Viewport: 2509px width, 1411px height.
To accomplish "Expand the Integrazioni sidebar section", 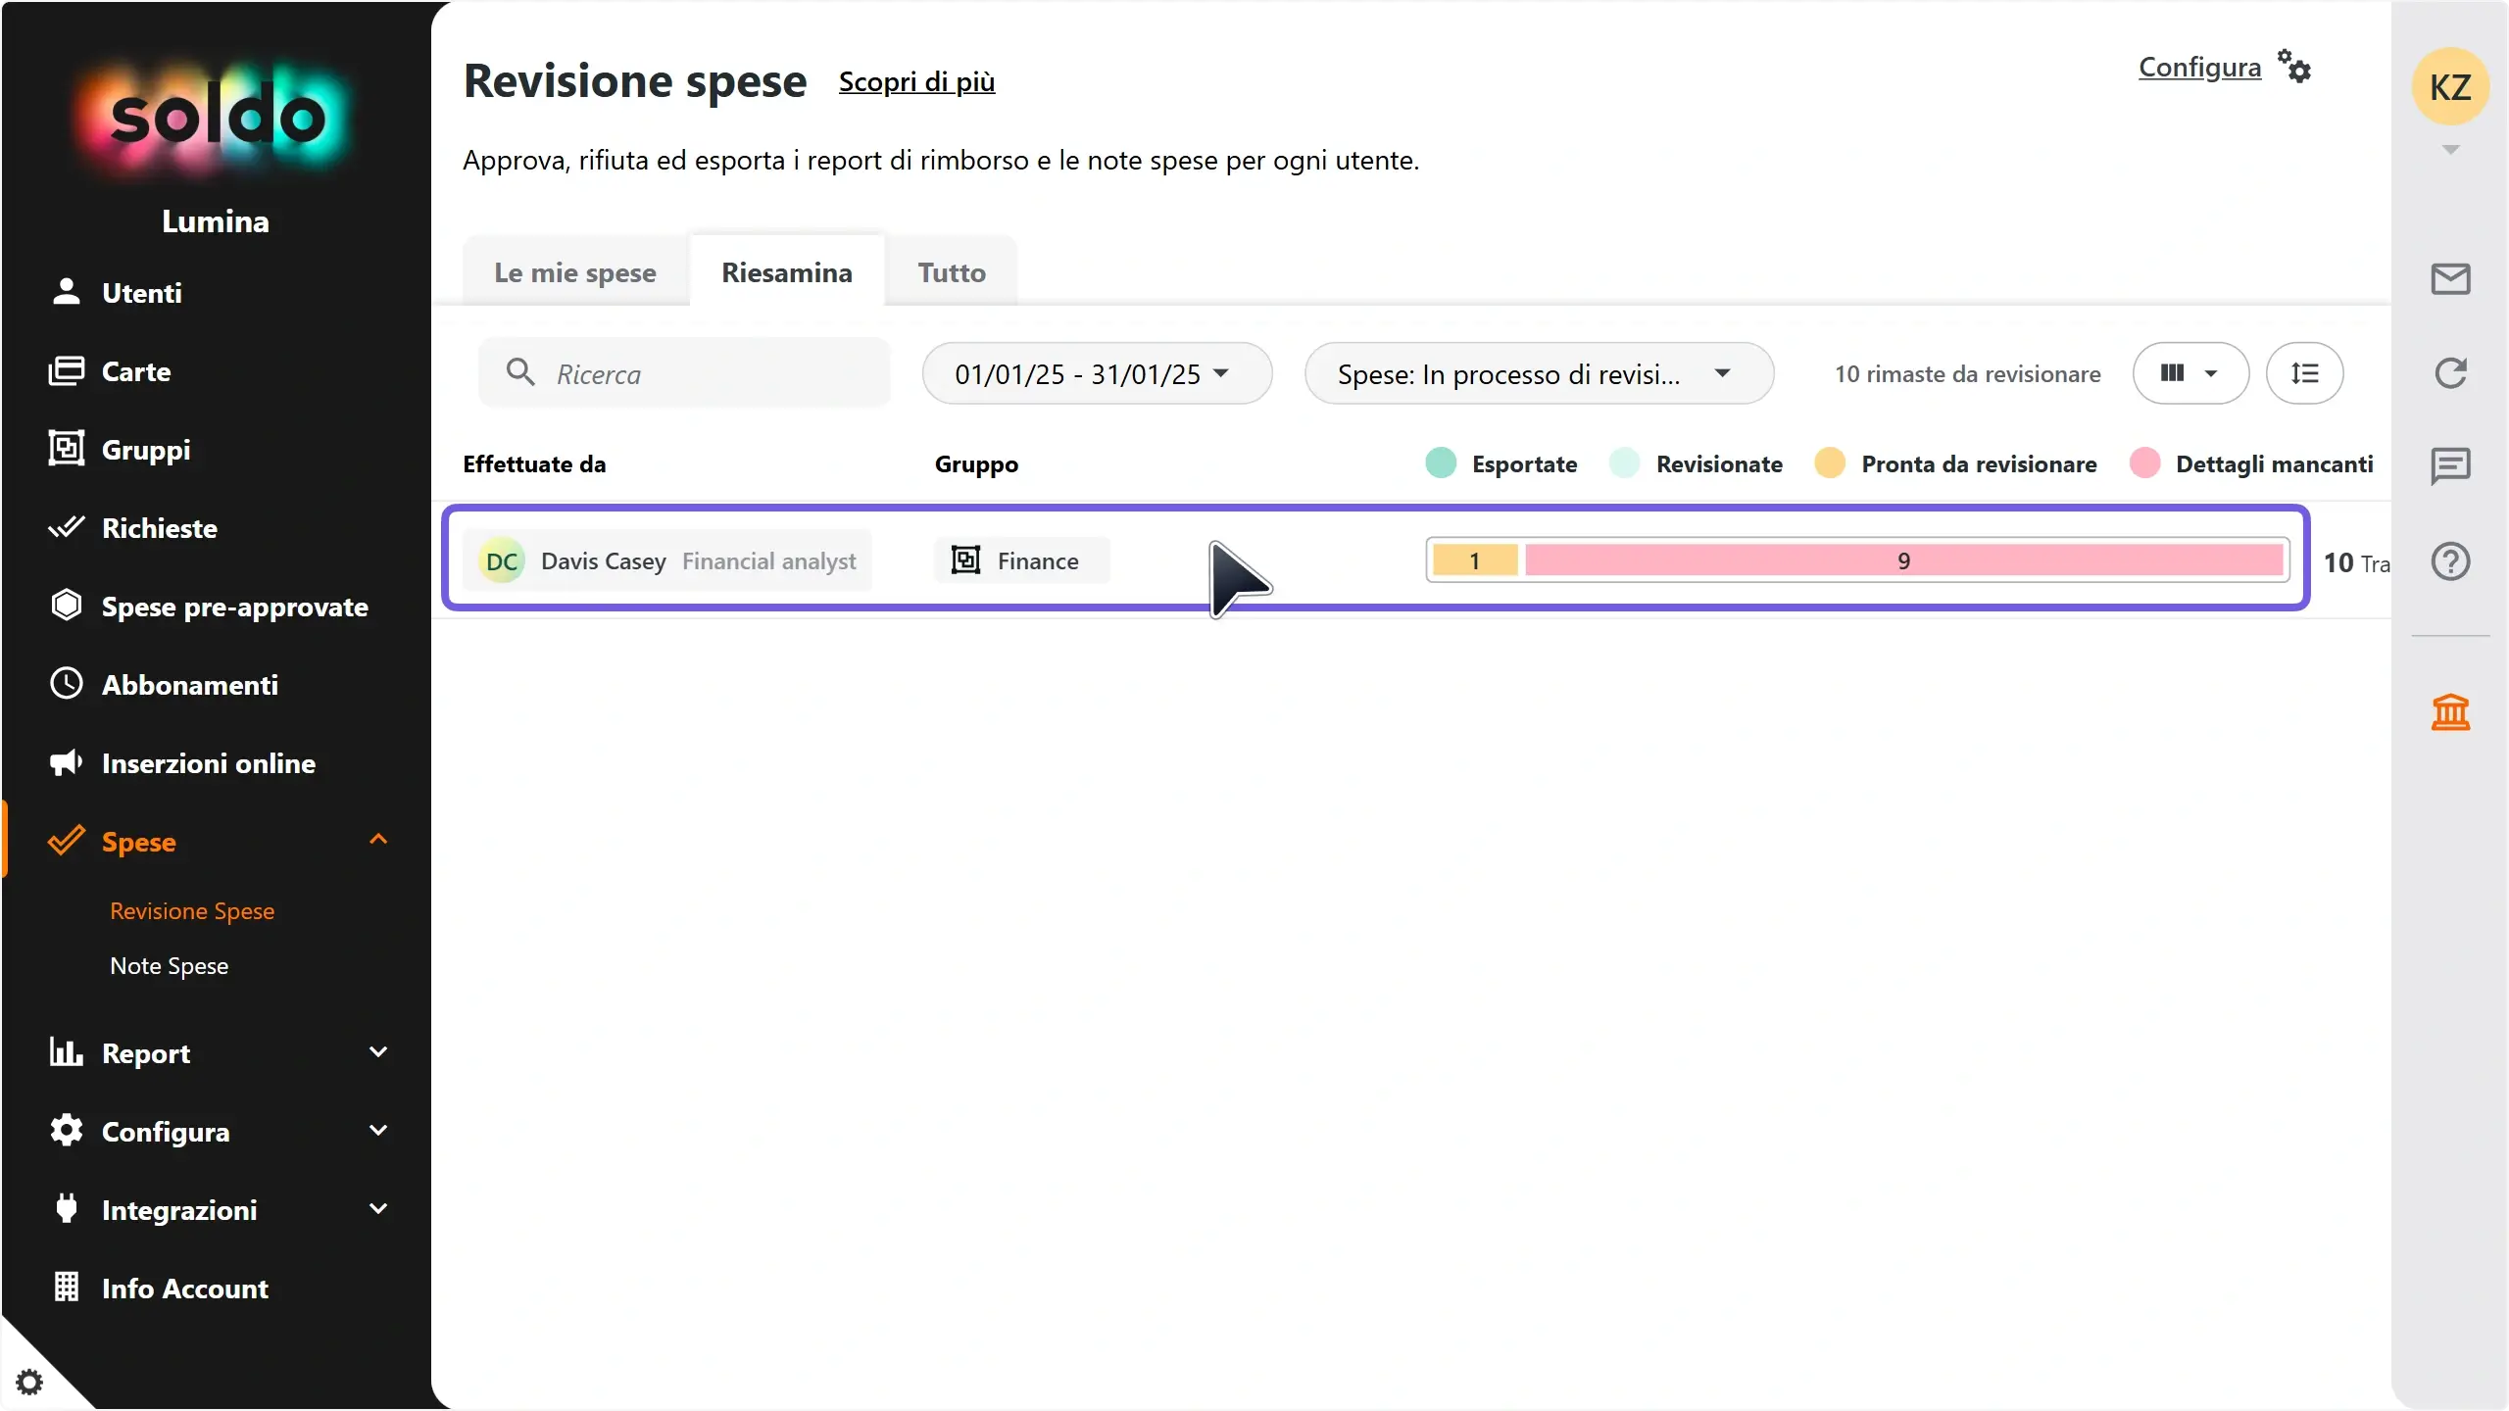I will pyautogui.click(x=378, y=1209).
